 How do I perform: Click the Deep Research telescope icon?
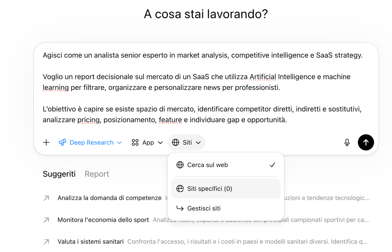pyautogui.click(x=62, y=142)
